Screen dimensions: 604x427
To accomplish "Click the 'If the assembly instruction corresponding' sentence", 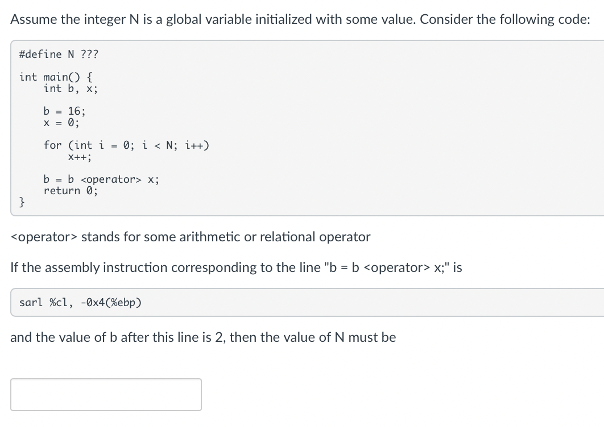I will [x=236, y=267].
